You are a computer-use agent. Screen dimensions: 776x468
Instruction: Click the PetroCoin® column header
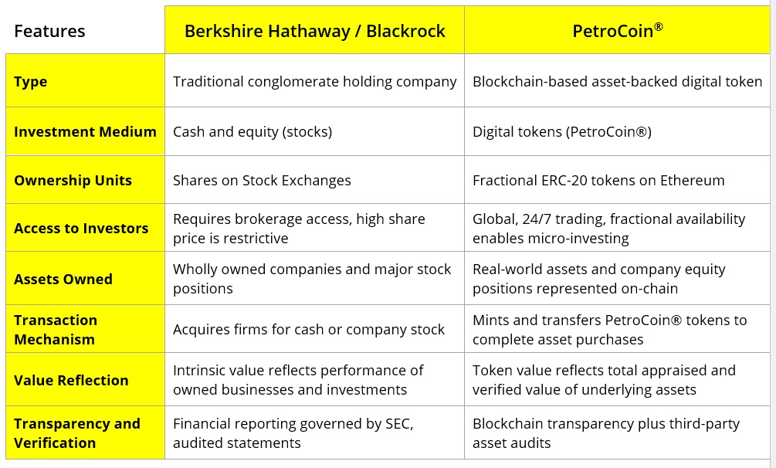click(x=617, y=31)
